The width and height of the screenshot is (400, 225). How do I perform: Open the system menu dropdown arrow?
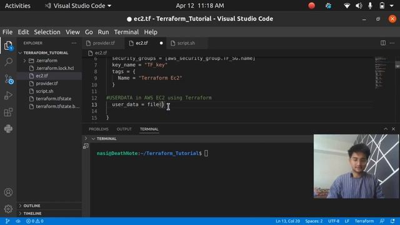[392, 6]
